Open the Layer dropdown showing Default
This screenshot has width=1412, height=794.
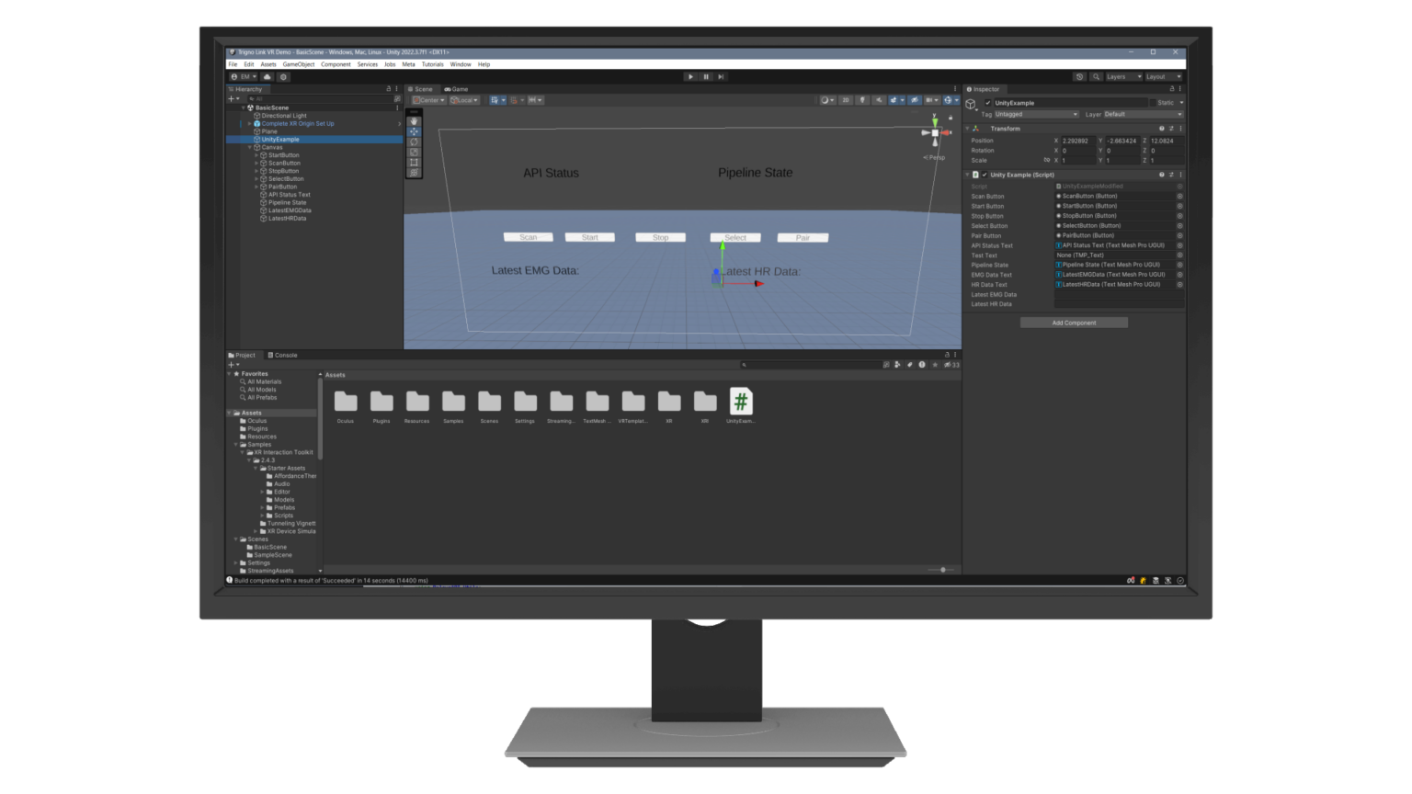1143,114
